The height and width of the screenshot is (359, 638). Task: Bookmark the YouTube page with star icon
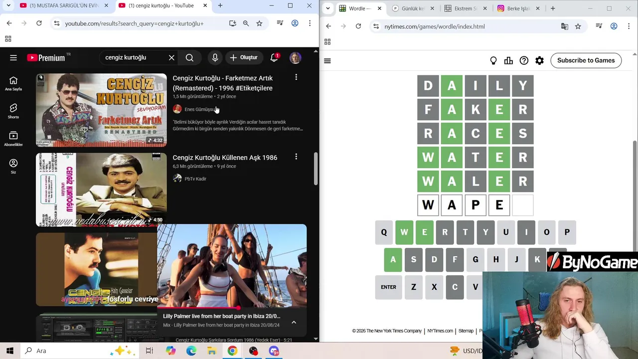(259, 23)
